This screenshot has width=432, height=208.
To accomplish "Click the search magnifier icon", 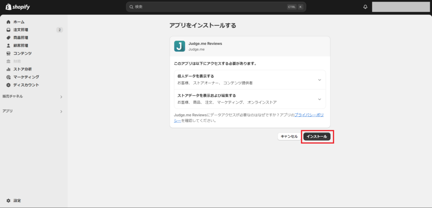I will point(132,7).
